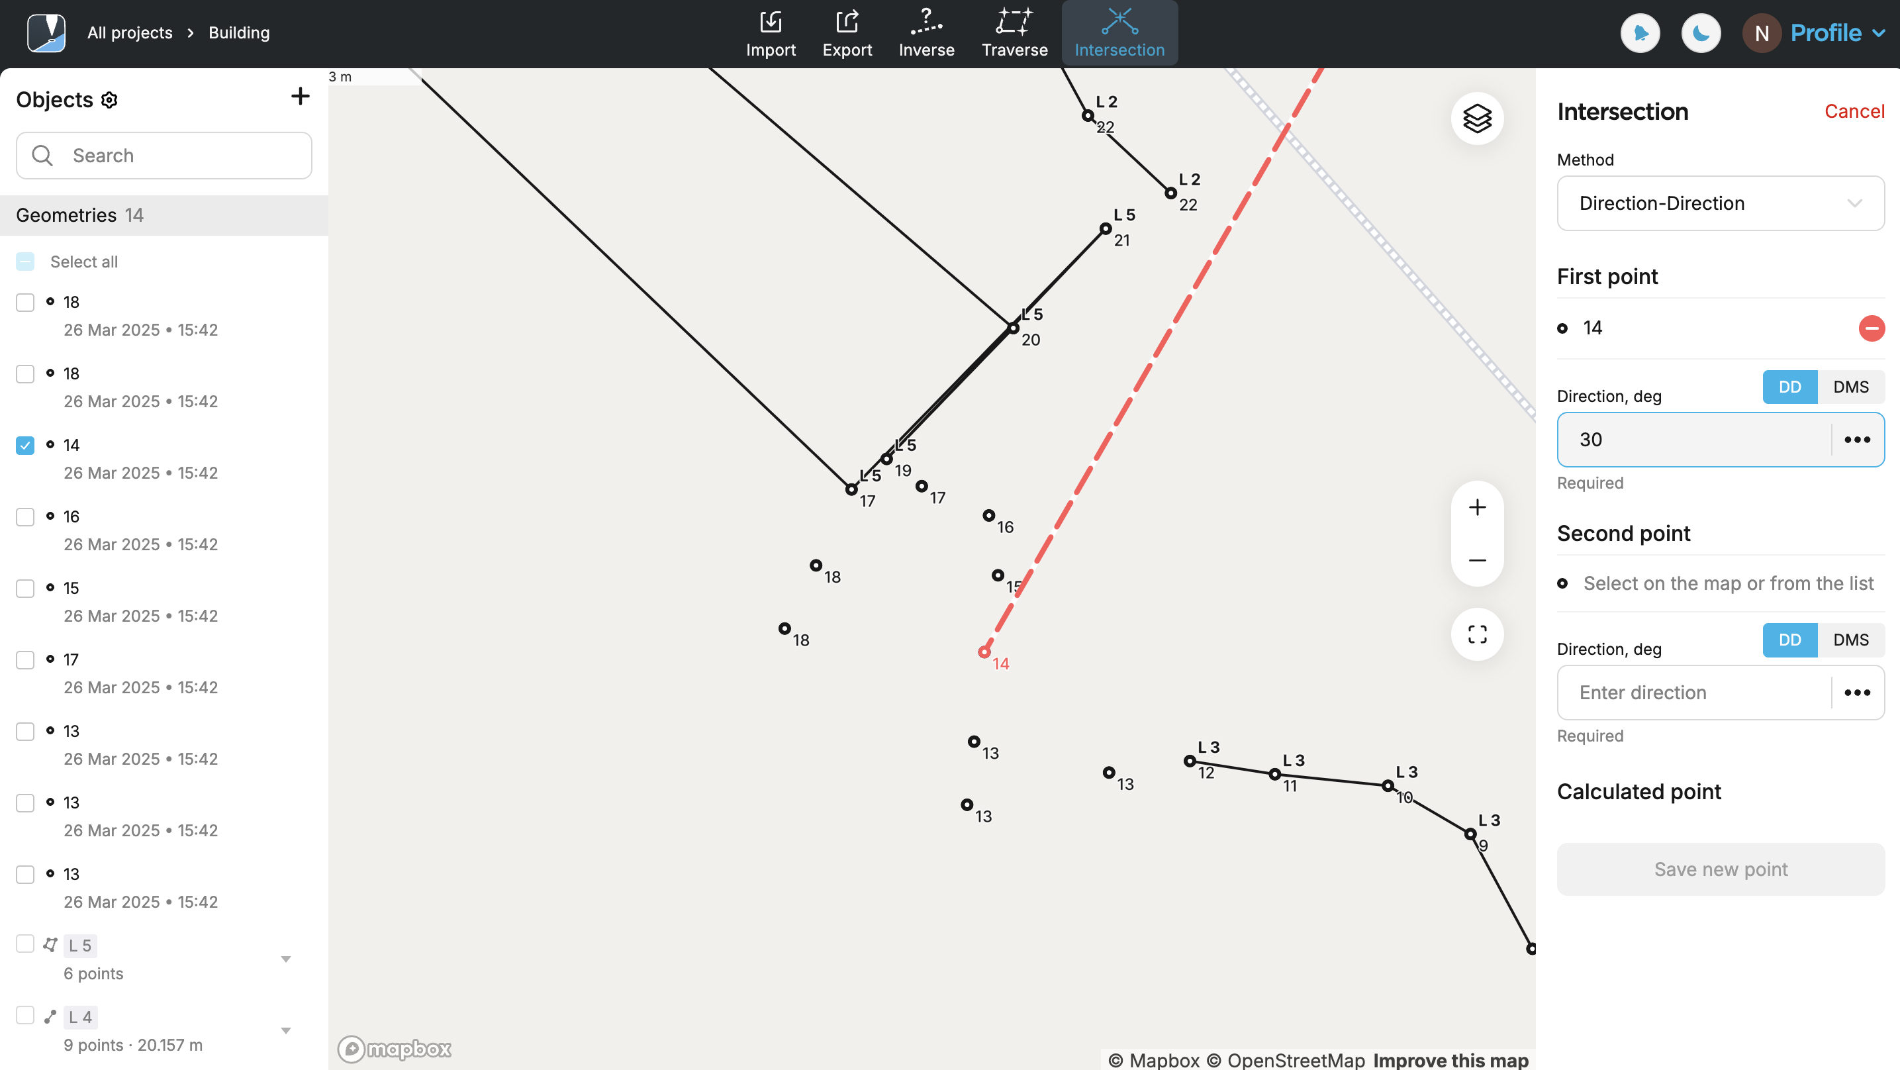Uncheck the point 14 checkbox
Image resolution: width=1900 pixels, height=1070 pixels.
point(25,445)
